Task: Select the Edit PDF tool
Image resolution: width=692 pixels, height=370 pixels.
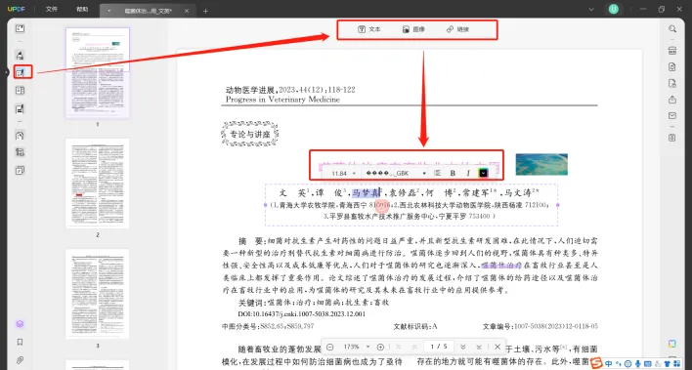Action: [x=20, y=73]
